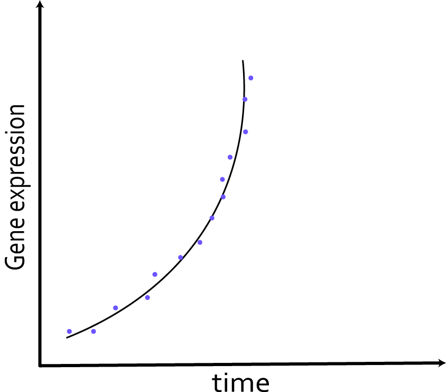
Task: Pick the third-highest purple data point
Action: click(x=245, y=132)
